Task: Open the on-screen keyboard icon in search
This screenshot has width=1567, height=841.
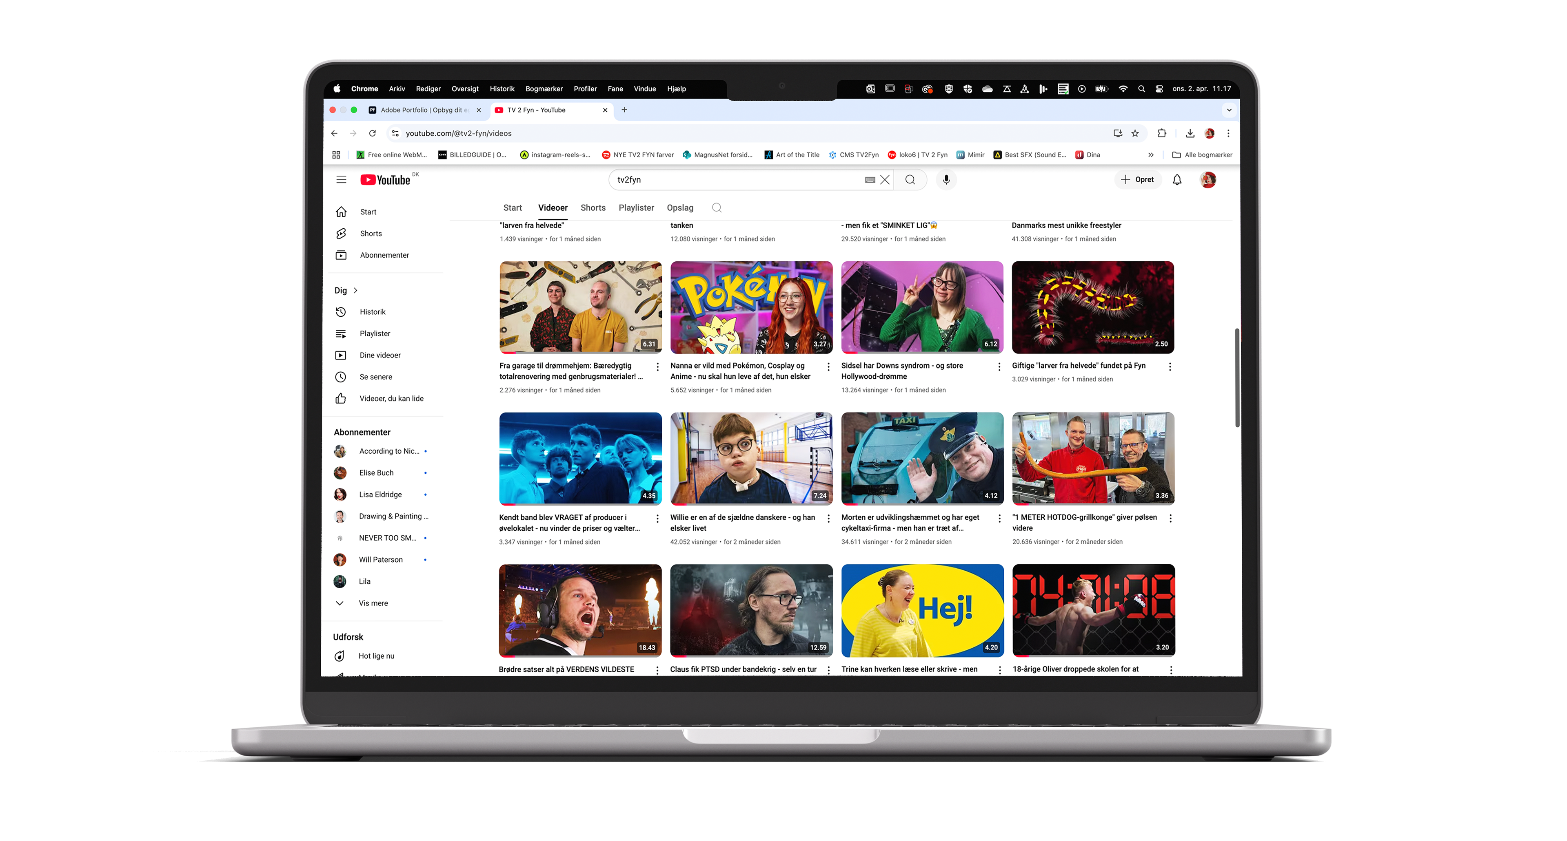Action: coord(870,180)
